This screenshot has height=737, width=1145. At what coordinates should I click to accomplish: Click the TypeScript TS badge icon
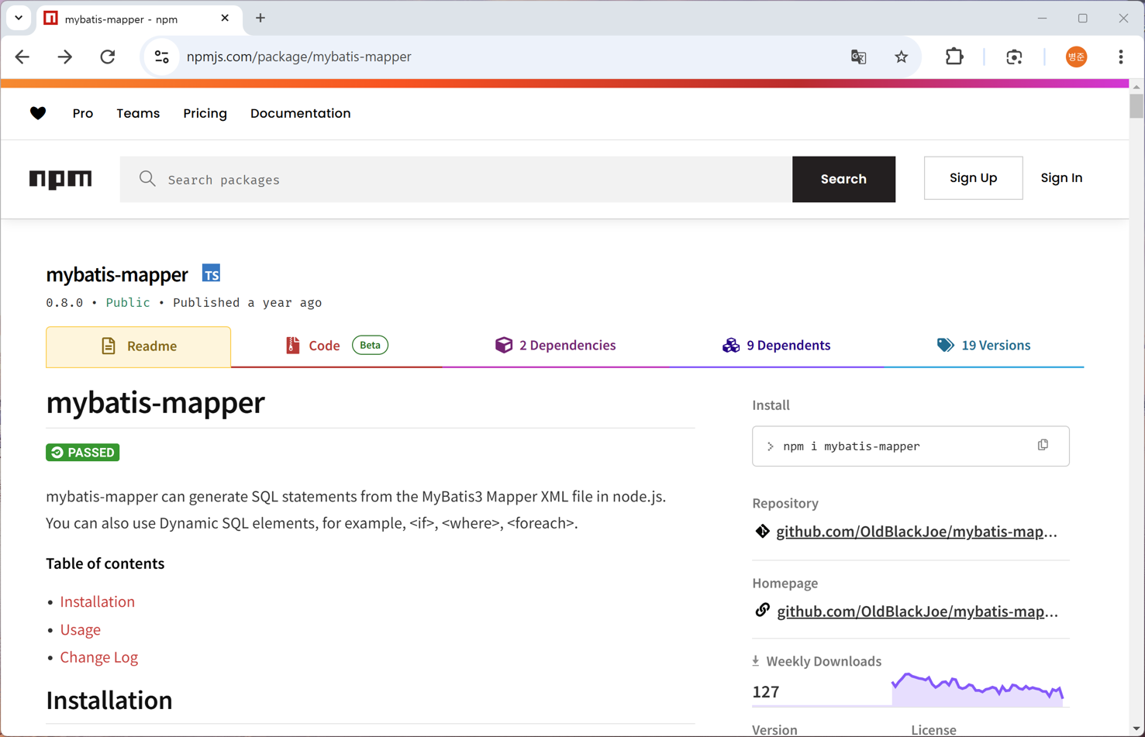(x=211, y=274)
